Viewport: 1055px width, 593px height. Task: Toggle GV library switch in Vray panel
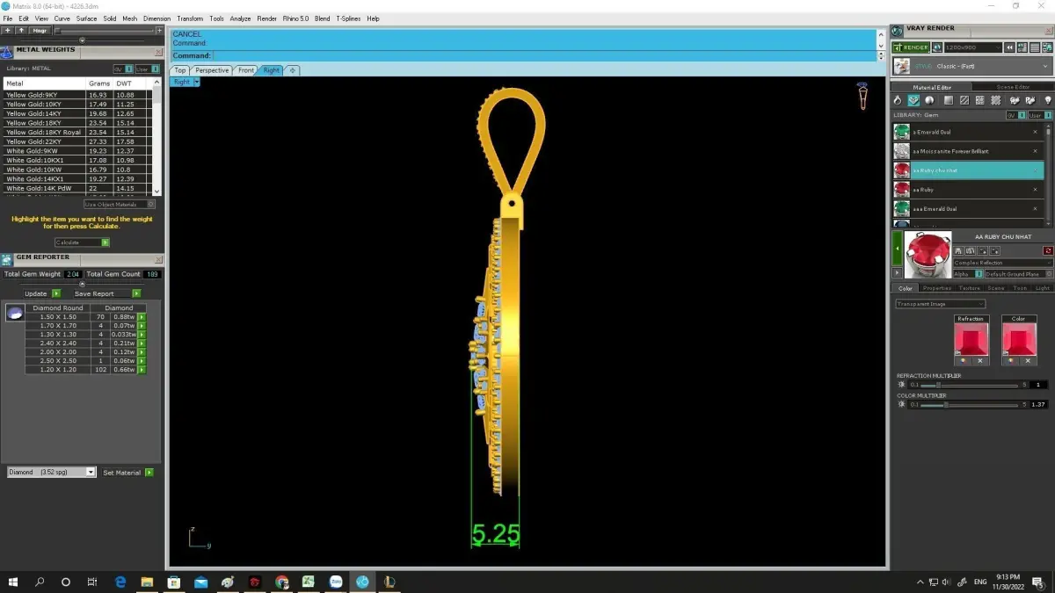point(1015,115)
